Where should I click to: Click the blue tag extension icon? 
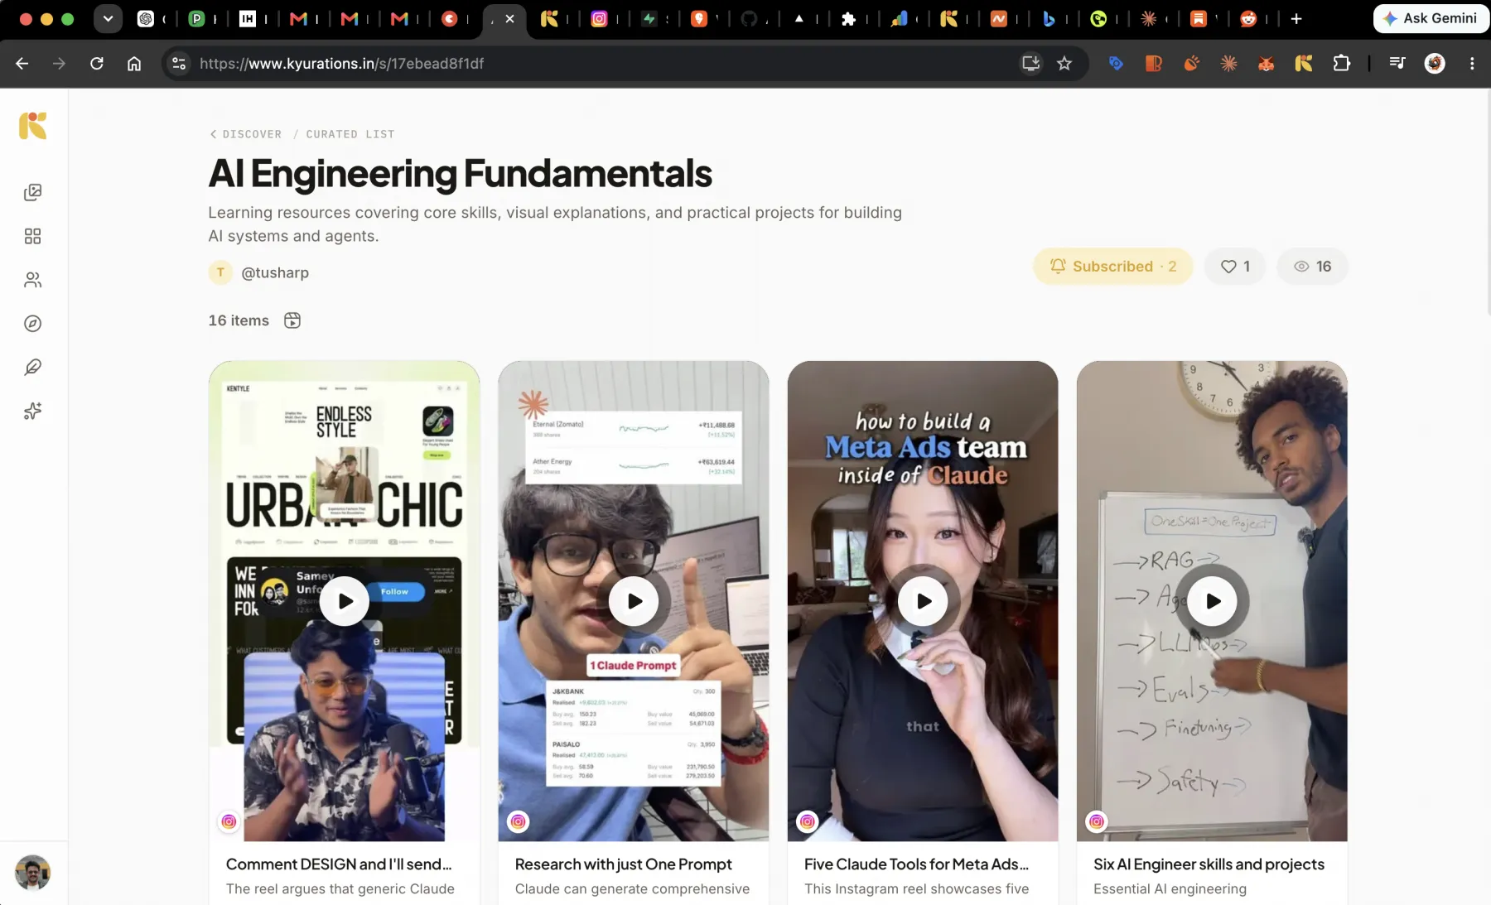coord(1116,64)
